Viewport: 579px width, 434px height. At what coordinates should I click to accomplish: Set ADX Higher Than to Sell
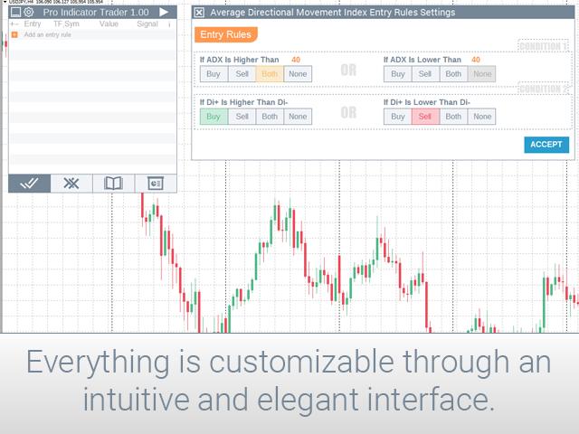(242, 74)
